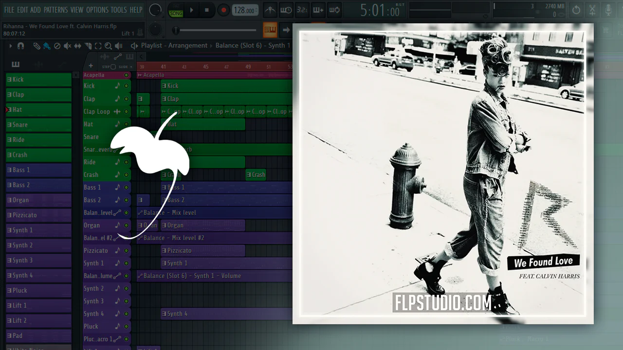Screen dimensions: 623x350
Task: Select the Slice tool
Action: [x=88, y=46]
